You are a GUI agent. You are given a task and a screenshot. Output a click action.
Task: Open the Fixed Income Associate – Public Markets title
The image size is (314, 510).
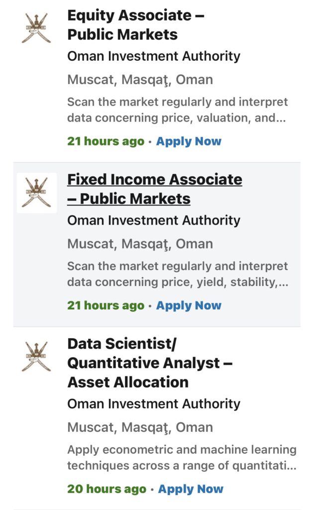pos(154,189)
